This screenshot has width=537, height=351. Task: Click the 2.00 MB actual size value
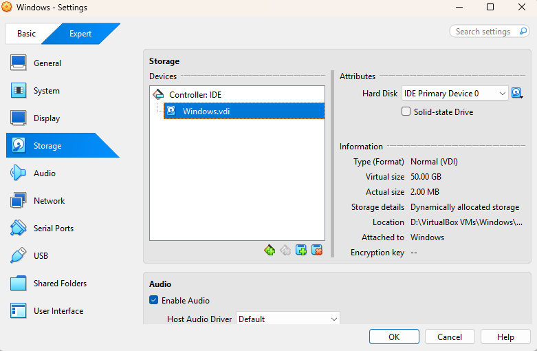pyautogui.click(x=425, y=192)
